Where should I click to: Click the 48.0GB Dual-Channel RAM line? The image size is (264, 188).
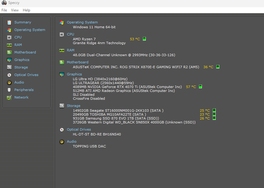point(124,55)
